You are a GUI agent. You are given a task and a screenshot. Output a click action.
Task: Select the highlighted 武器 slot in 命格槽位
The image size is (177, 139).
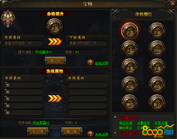click(x=130, y=31)
